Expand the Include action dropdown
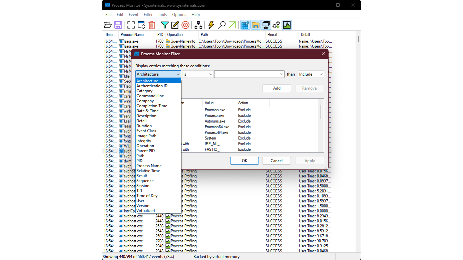The image size is (463, 260). point(311,74)
